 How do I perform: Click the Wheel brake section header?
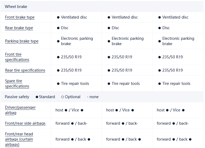click(16, 7)
